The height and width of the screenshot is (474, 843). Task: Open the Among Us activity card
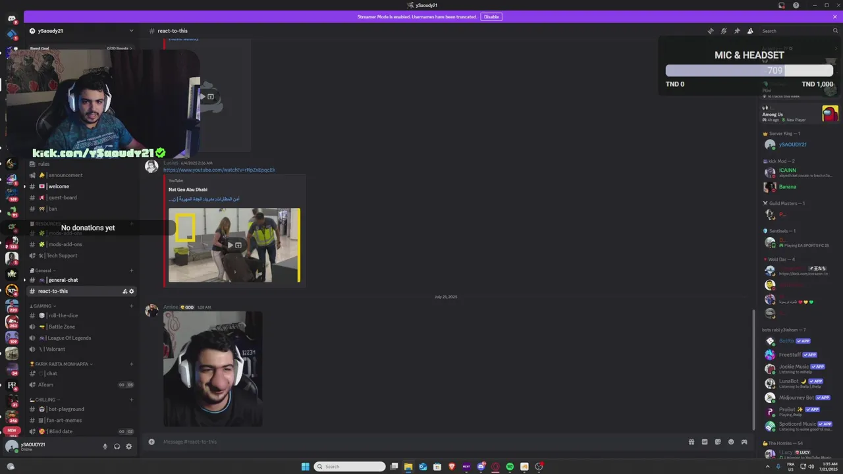(x=800, y=114)
